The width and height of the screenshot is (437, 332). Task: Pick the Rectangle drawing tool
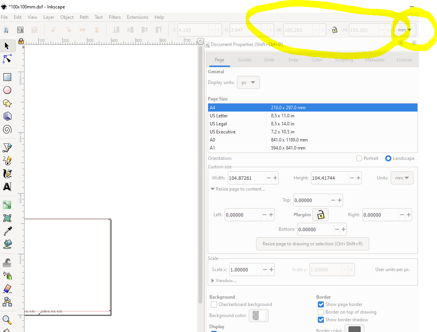click(x=7, y=77)
